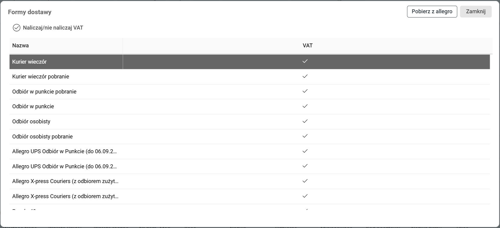This screenshot has height=228, width=500.
Task: Toggle VAT checkmark for Odbiór osobisty pobranie
Action: point(305,136)
